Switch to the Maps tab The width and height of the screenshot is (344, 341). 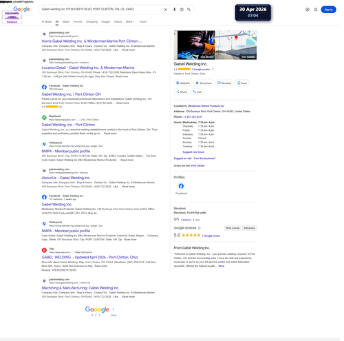66,21
